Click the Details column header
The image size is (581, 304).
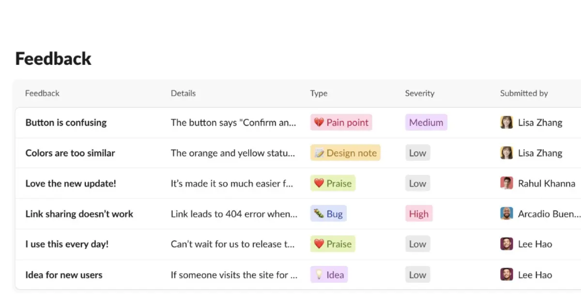(183, 93)
